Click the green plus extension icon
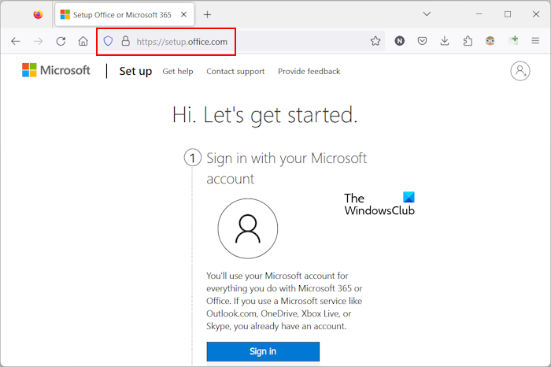 pos(513,40)
